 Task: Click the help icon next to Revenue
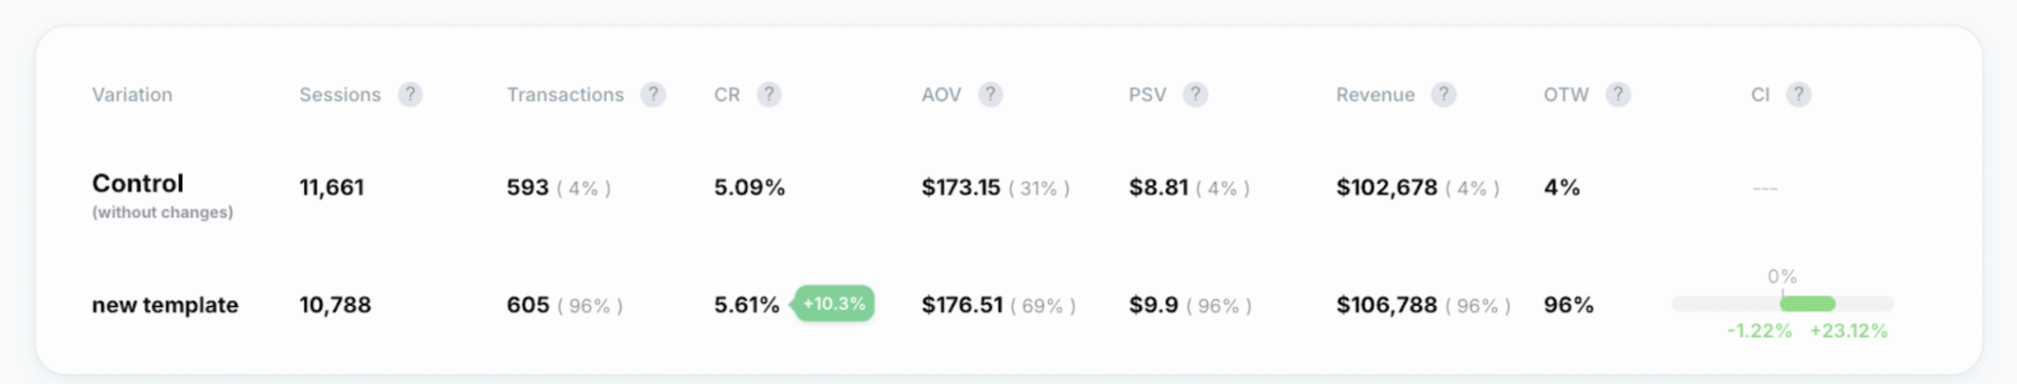pyautogui.click(x=1443, y=94)
